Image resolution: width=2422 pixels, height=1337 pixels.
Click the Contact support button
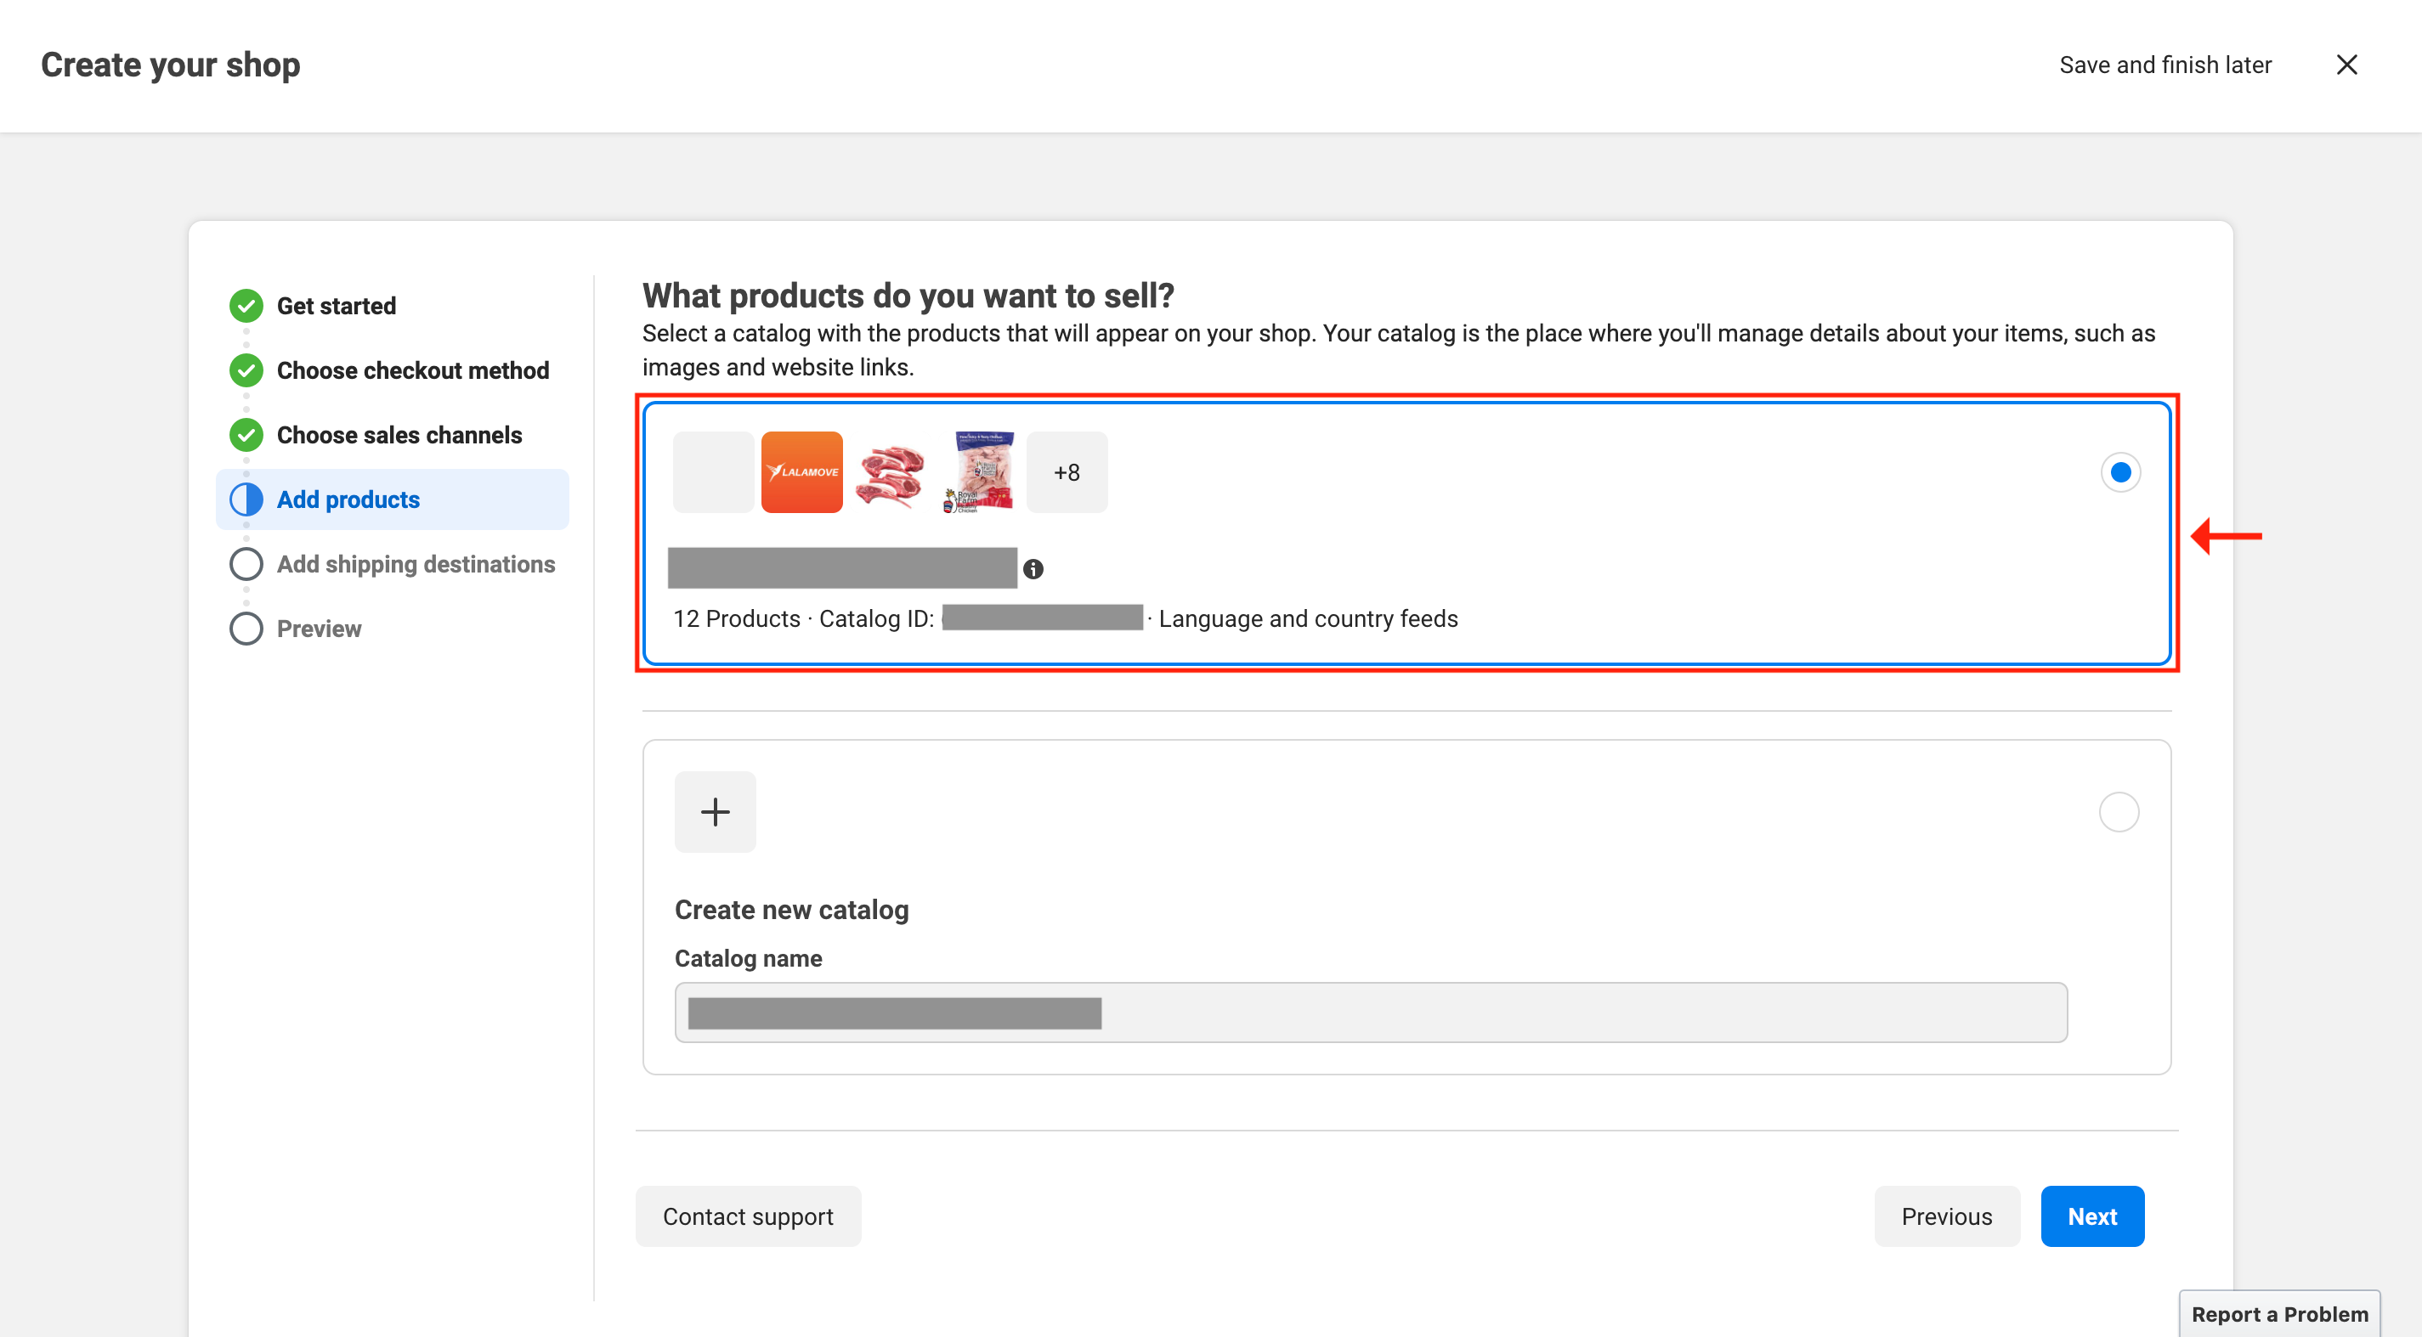coord(748,1216)
